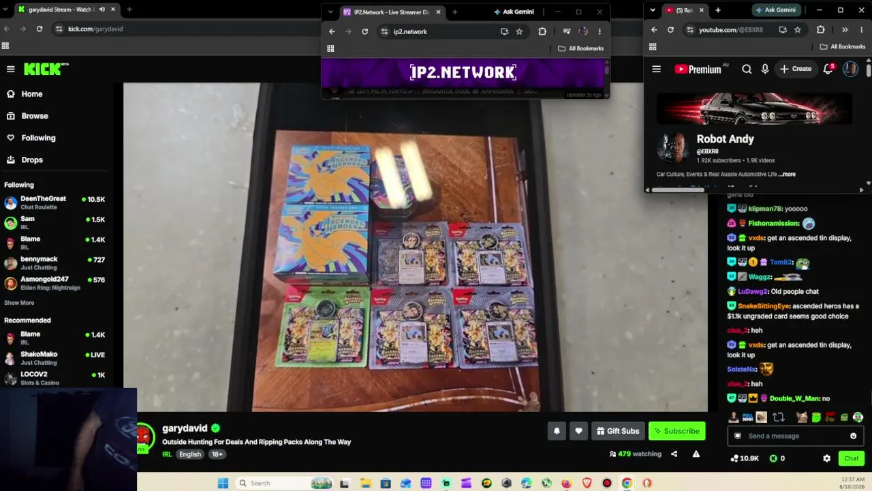The height and width of the screenshot is (491, 872).
Task: Bookmark the YouTube page with star icon
Action: 798,30
